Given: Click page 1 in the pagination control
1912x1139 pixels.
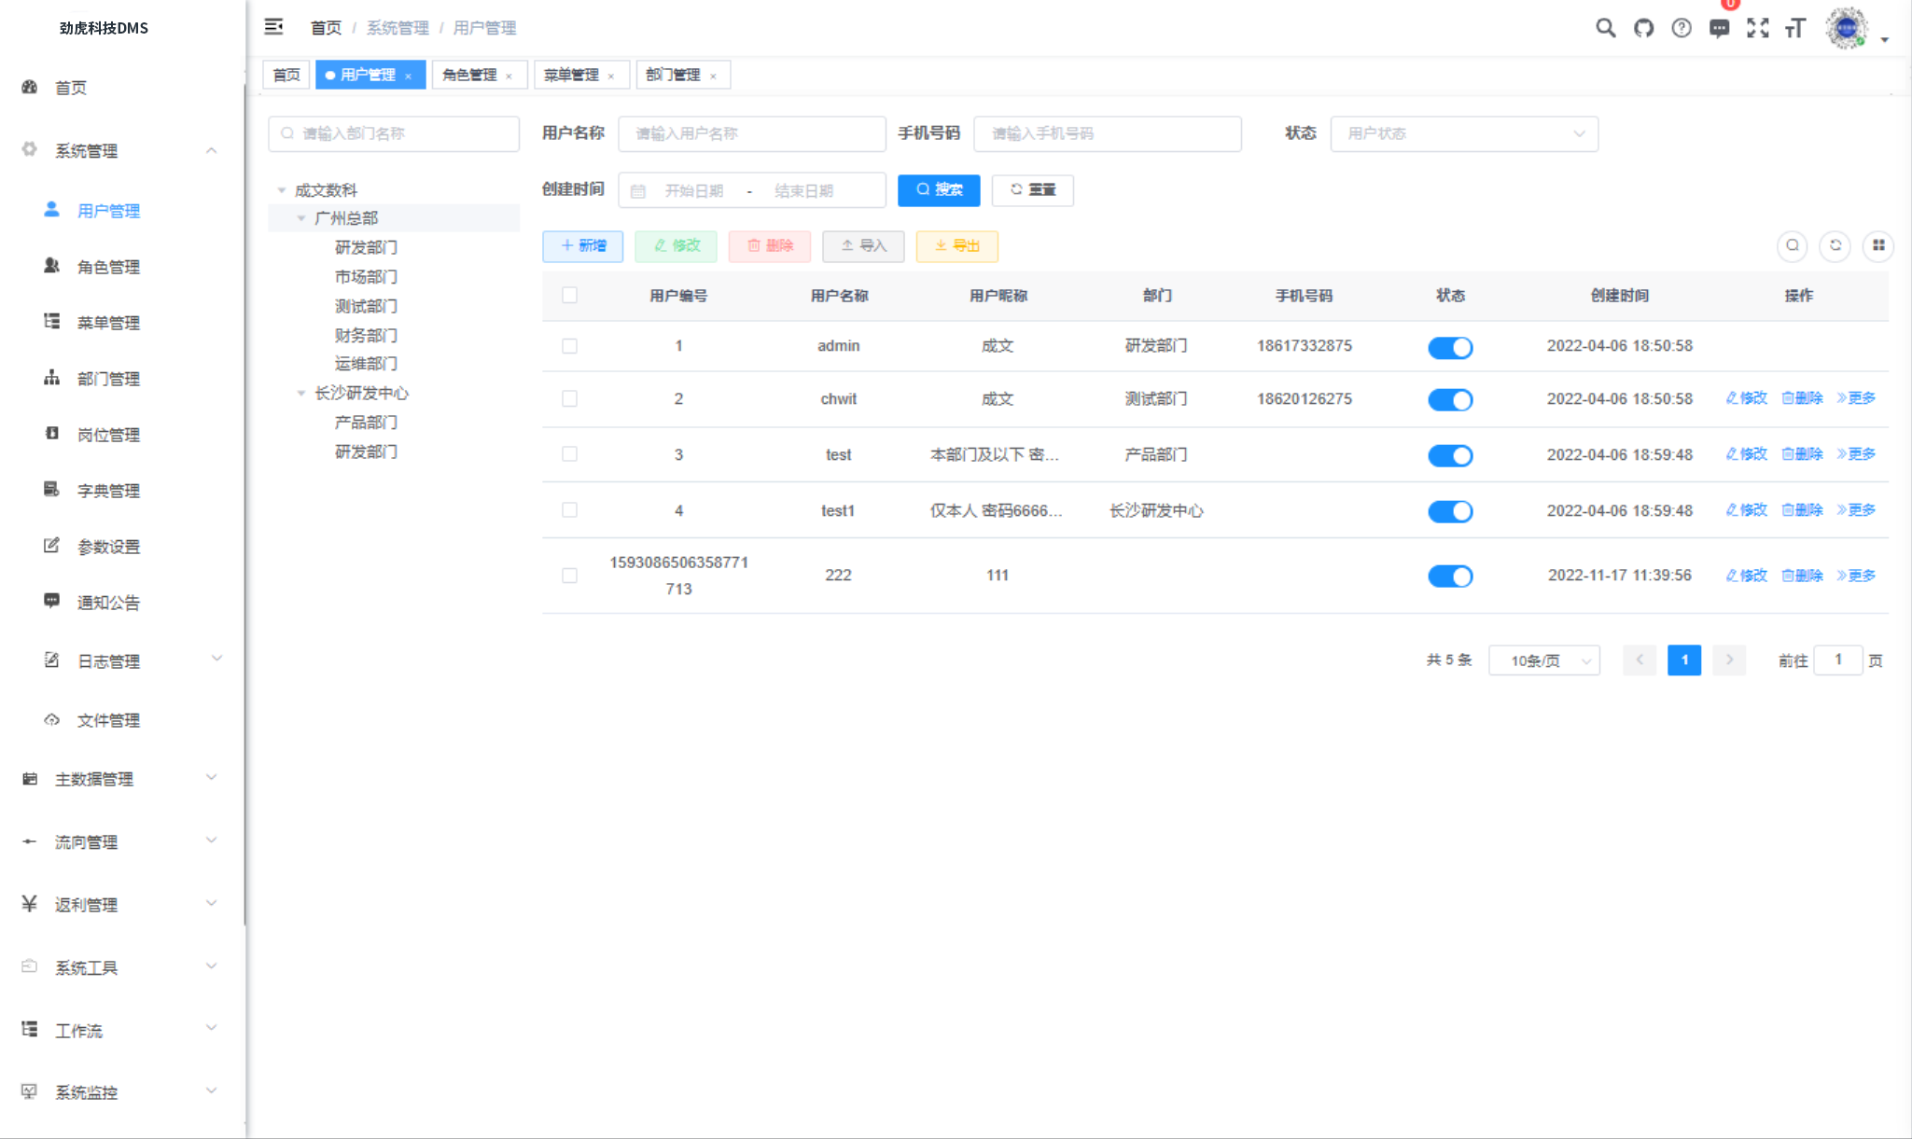Looking at the screenshot, I should pyautogui.click(x=1685, y=660).
